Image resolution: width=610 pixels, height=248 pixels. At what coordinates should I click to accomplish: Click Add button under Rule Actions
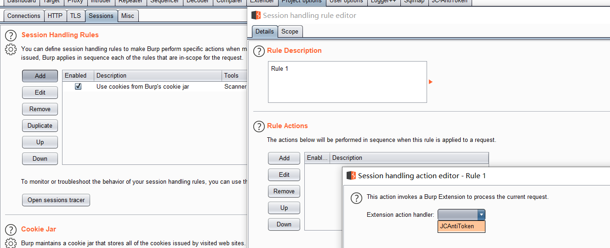(x=284, y=158)
